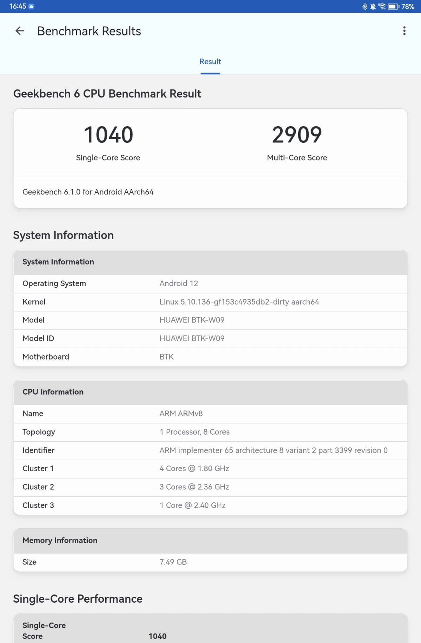Tap the Cluster 3 row
The width and height of the screenshot is (421, 643).
click(x=210, y=505)
